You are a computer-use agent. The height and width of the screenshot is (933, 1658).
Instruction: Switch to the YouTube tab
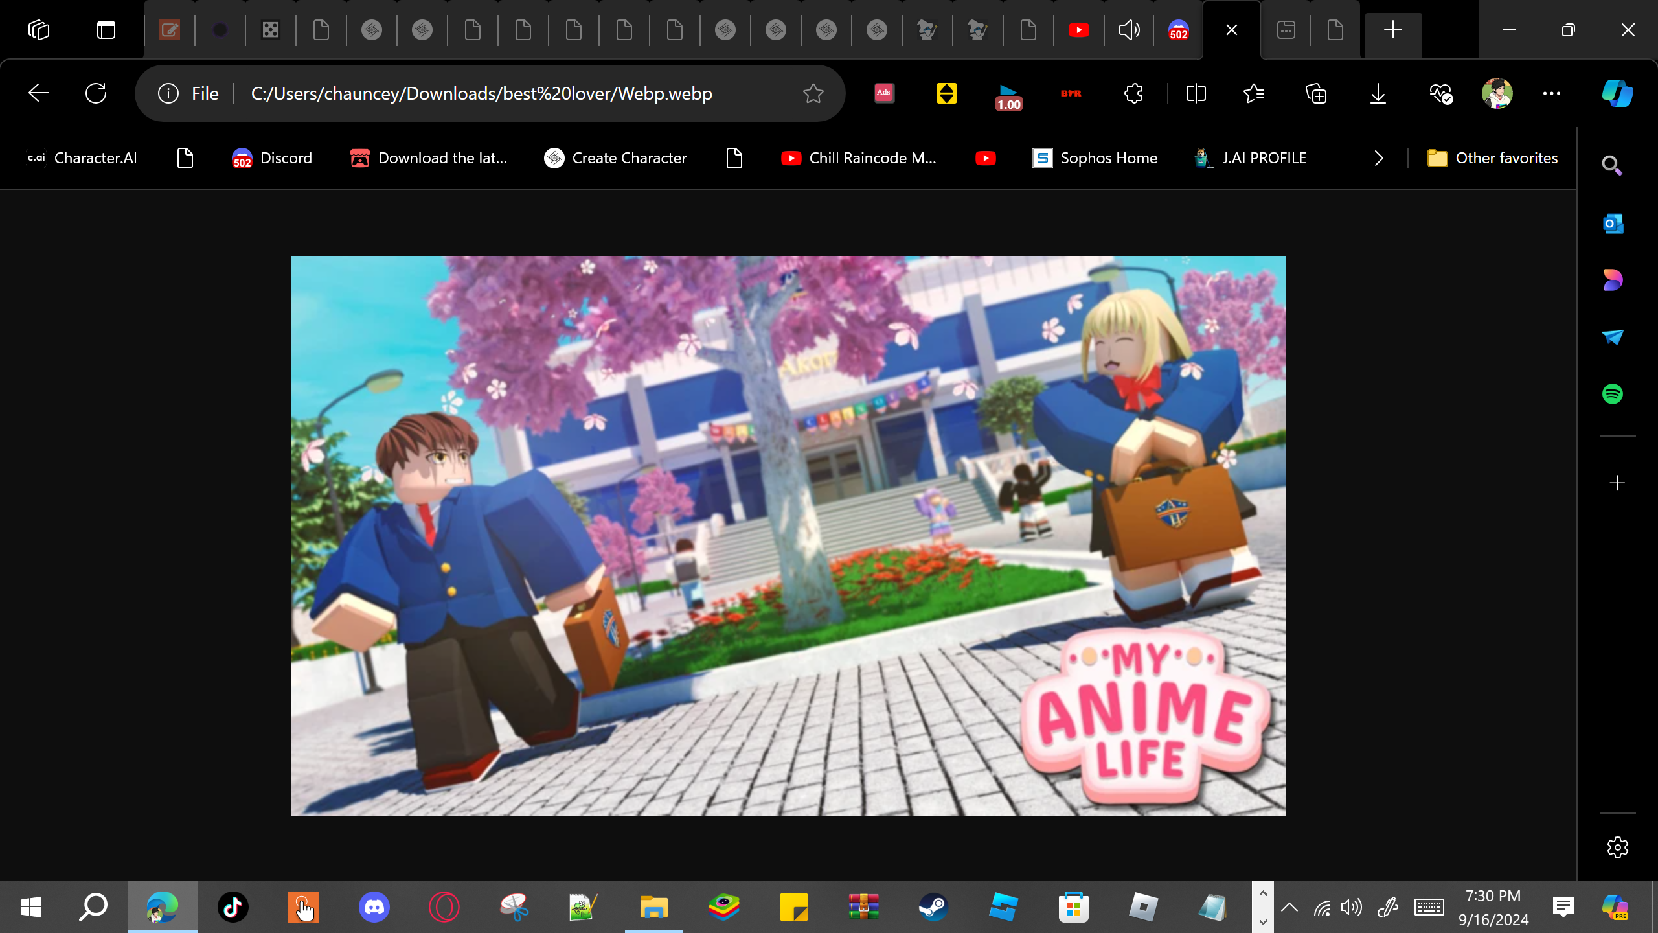point(1078,30)
